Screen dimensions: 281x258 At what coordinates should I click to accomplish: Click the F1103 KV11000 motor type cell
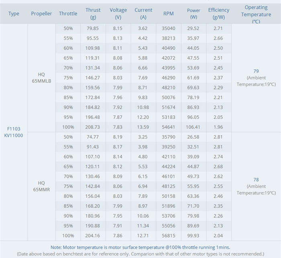14,132
